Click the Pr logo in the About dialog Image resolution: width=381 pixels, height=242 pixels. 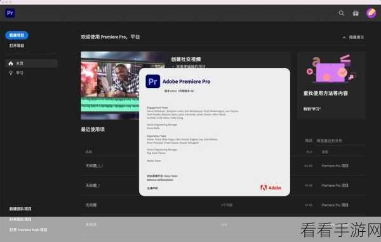coord(153,81)
